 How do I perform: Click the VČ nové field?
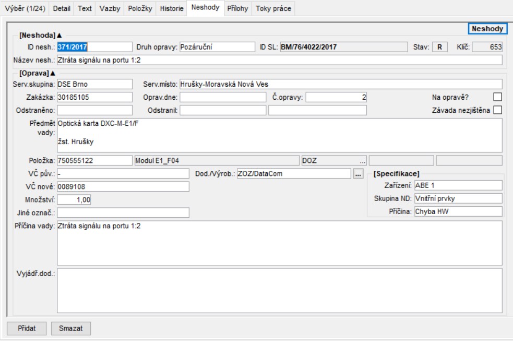click(x=123, y=187)
